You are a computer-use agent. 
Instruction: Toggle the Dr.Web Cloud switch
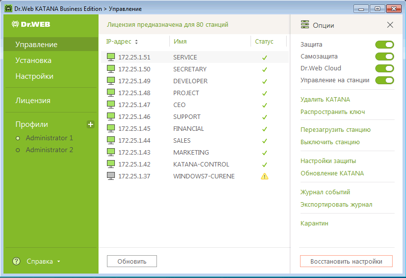[x=385, y=68]
